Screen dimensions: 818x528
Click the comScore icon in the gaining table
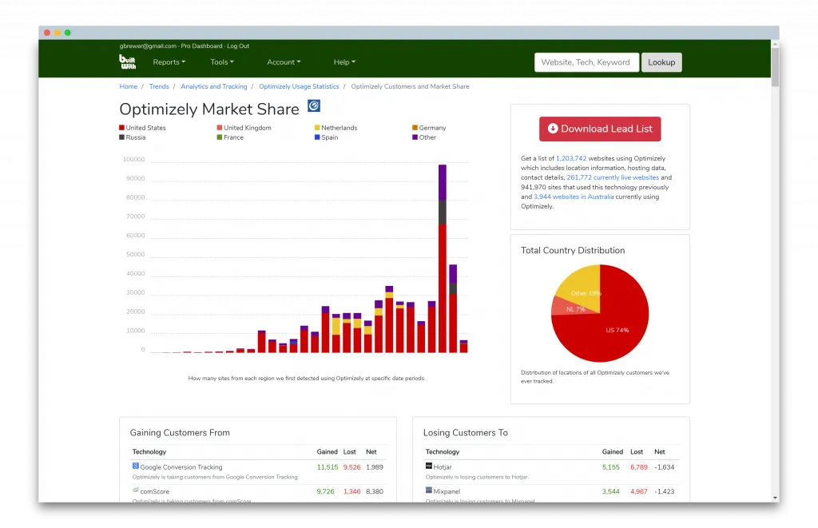point(136,490)
